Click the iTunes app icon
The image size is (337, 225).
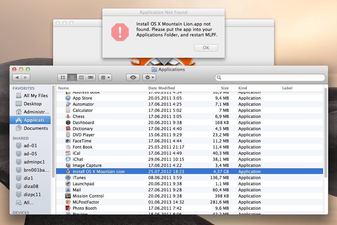tap(68, 178)
